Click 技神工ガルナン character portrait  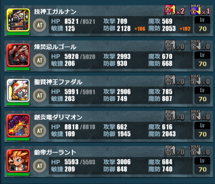point(18,20)
